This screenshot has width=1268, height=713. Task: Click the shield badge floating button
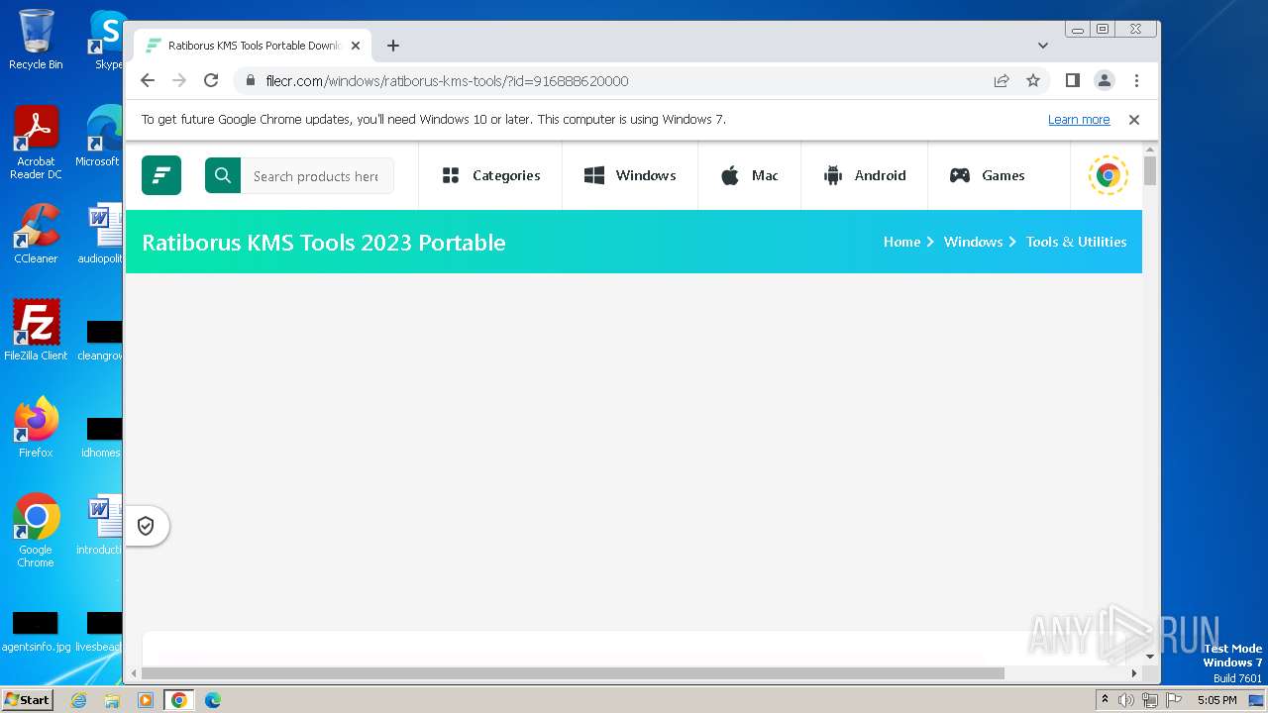[146, 526]
